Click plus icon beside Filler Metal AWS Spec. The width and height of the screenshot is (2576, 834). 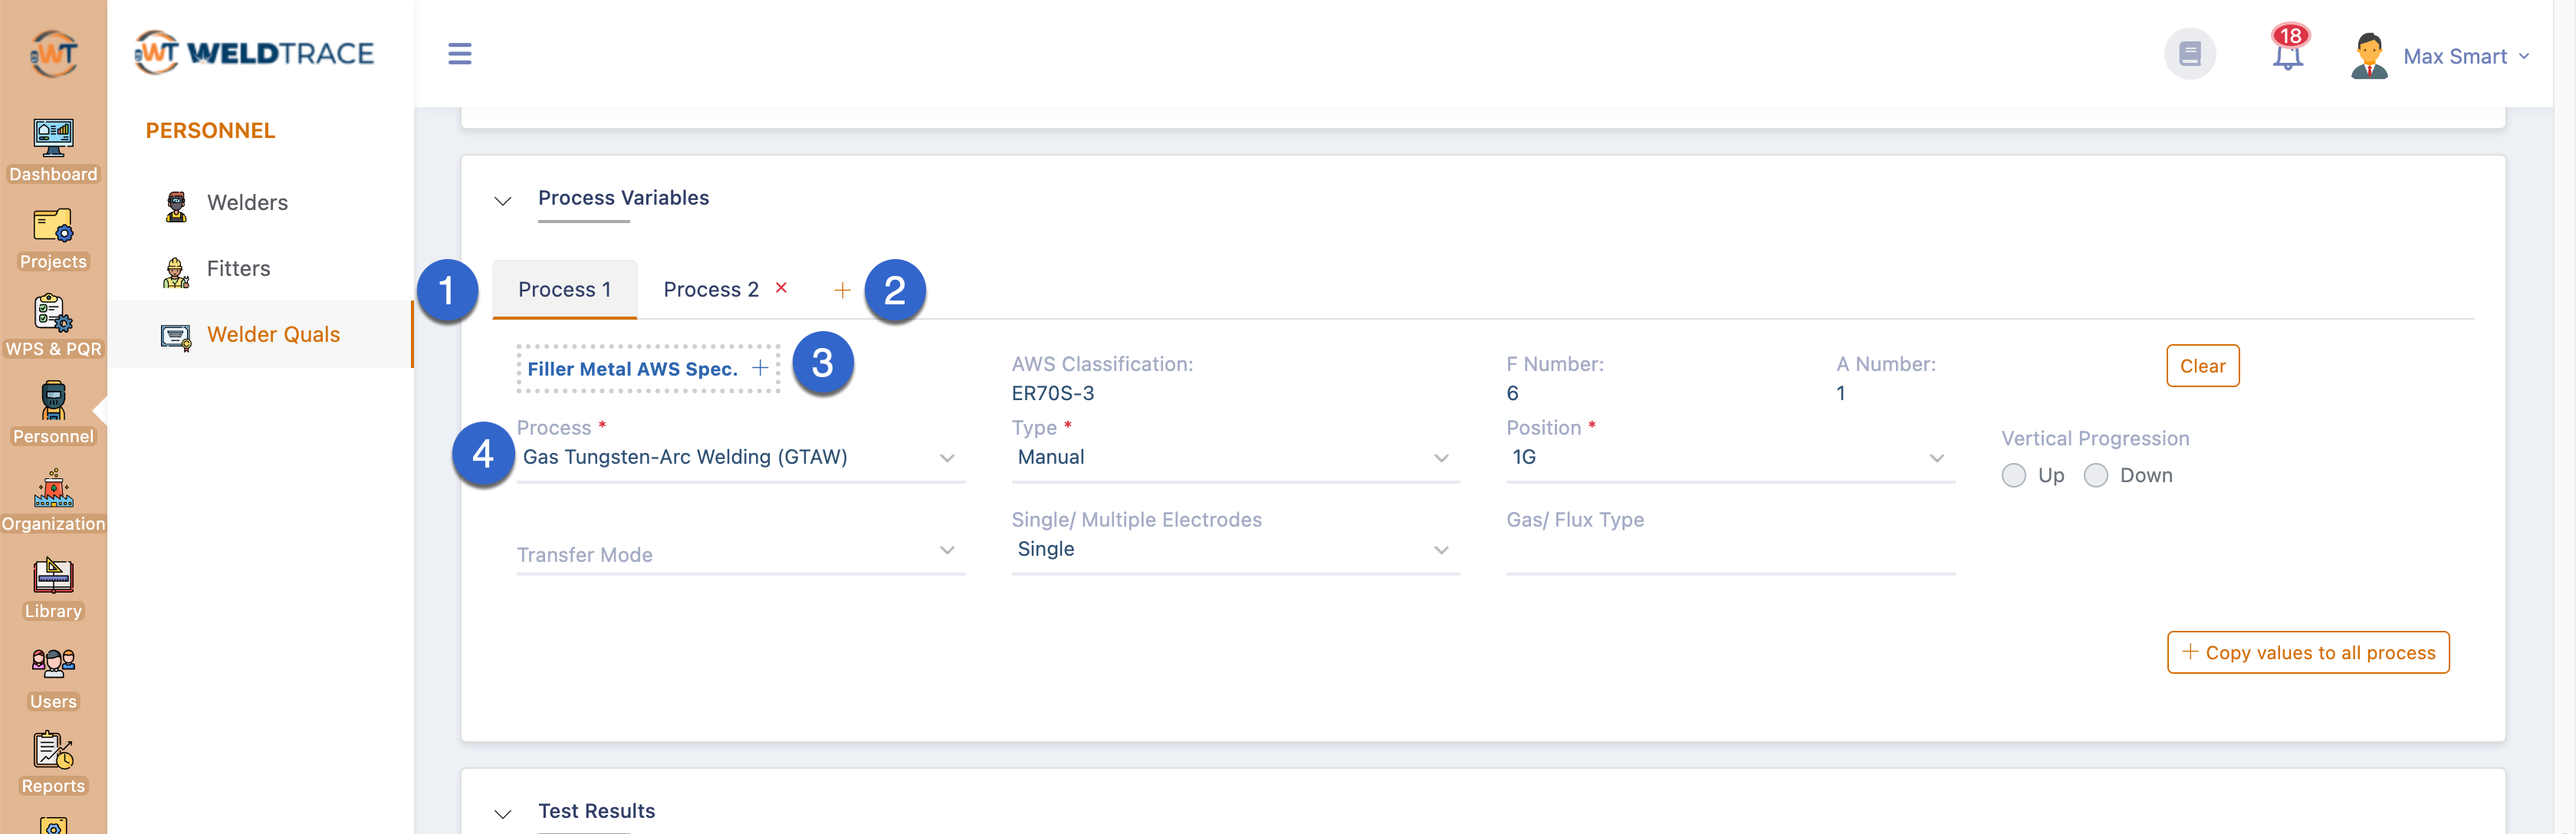pyautogui.click(x=760, y=368)
